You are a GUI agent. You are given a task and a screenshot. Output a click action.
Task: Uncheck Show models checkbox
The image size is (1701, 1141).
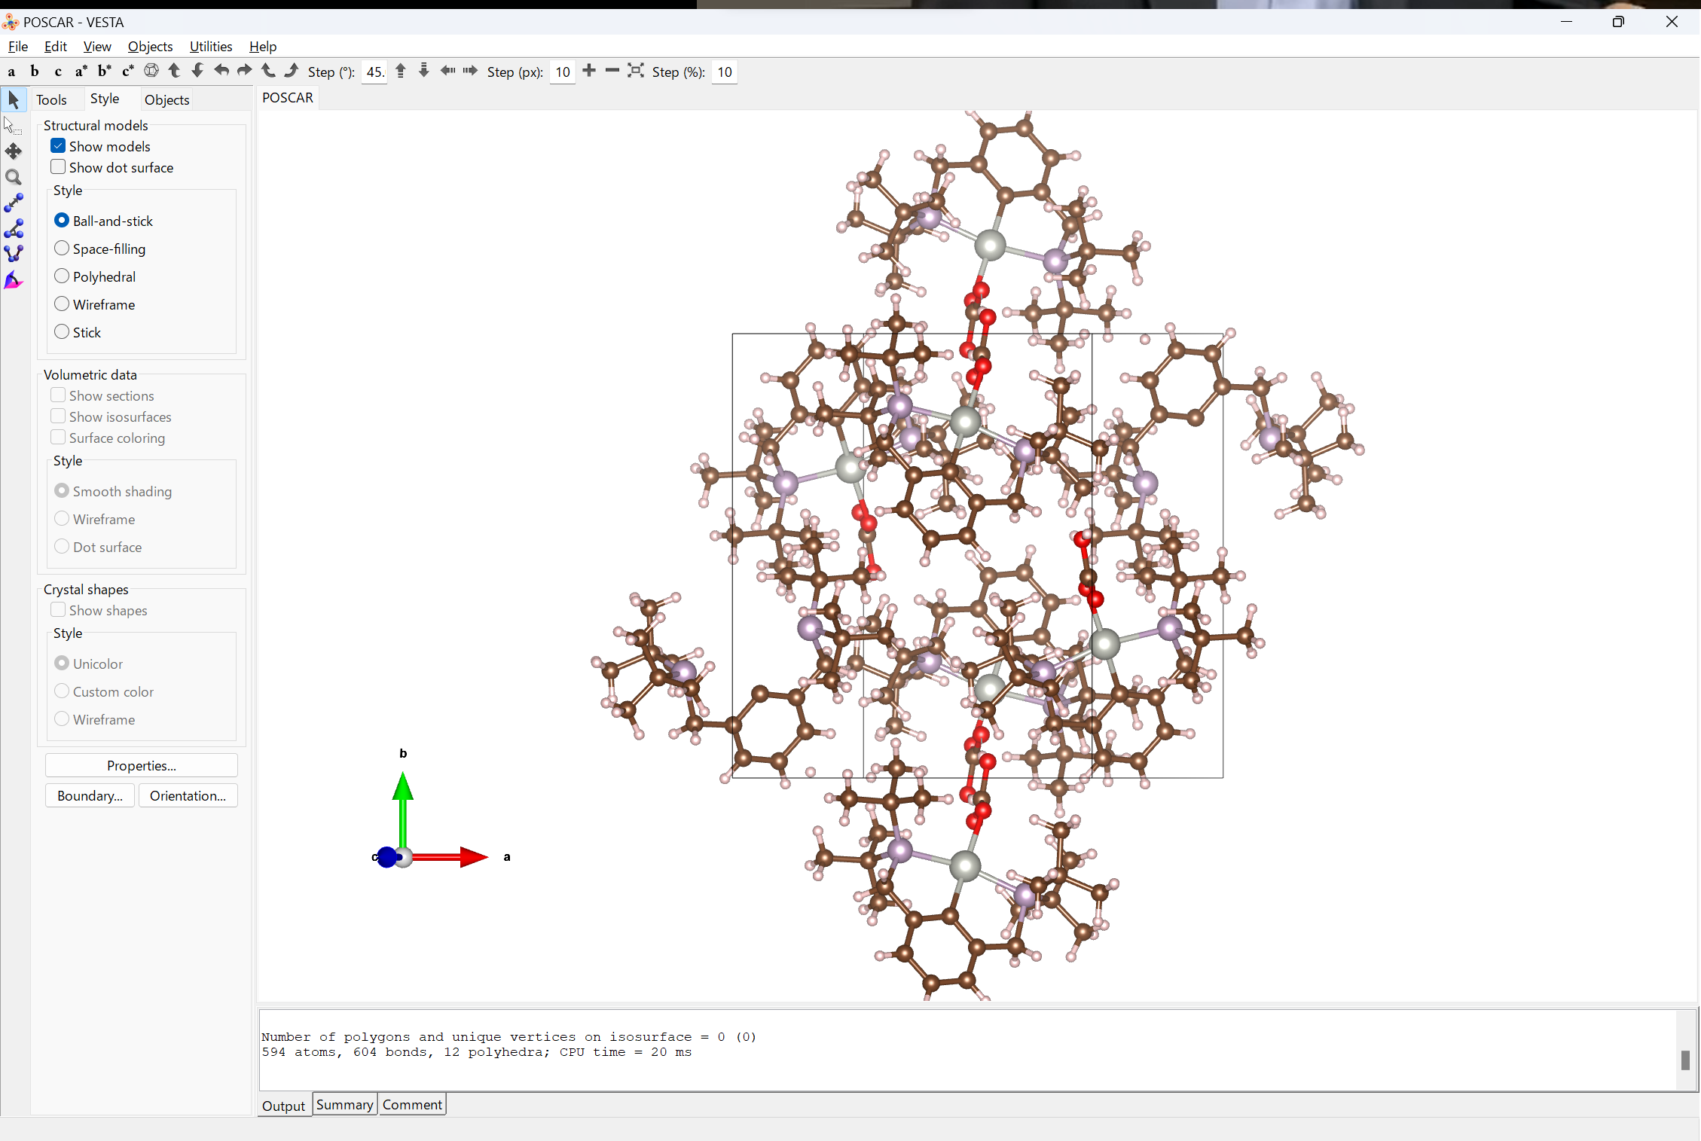click(x=58, y=146)
